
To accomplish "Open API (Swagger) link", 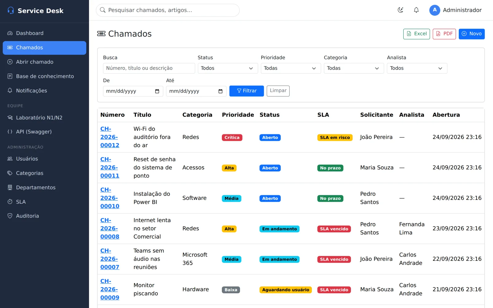I will (x=44, y=132).
